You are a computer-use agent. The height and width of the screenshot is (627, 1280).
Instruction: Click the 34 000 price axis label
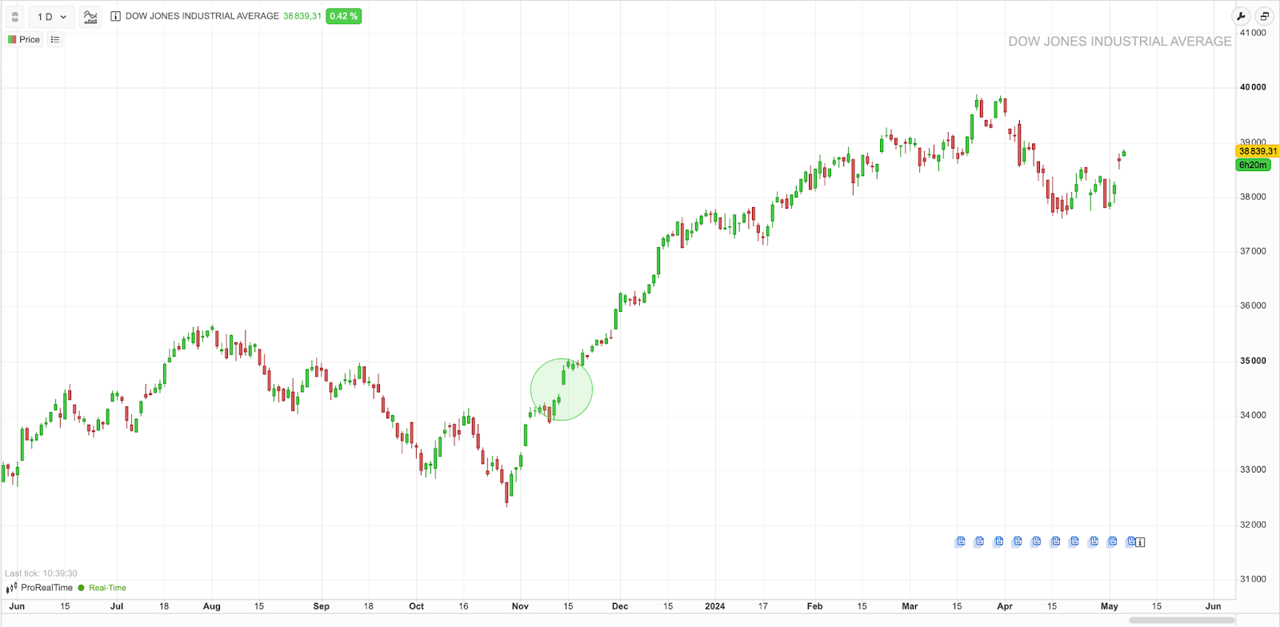pos(1253,415)
